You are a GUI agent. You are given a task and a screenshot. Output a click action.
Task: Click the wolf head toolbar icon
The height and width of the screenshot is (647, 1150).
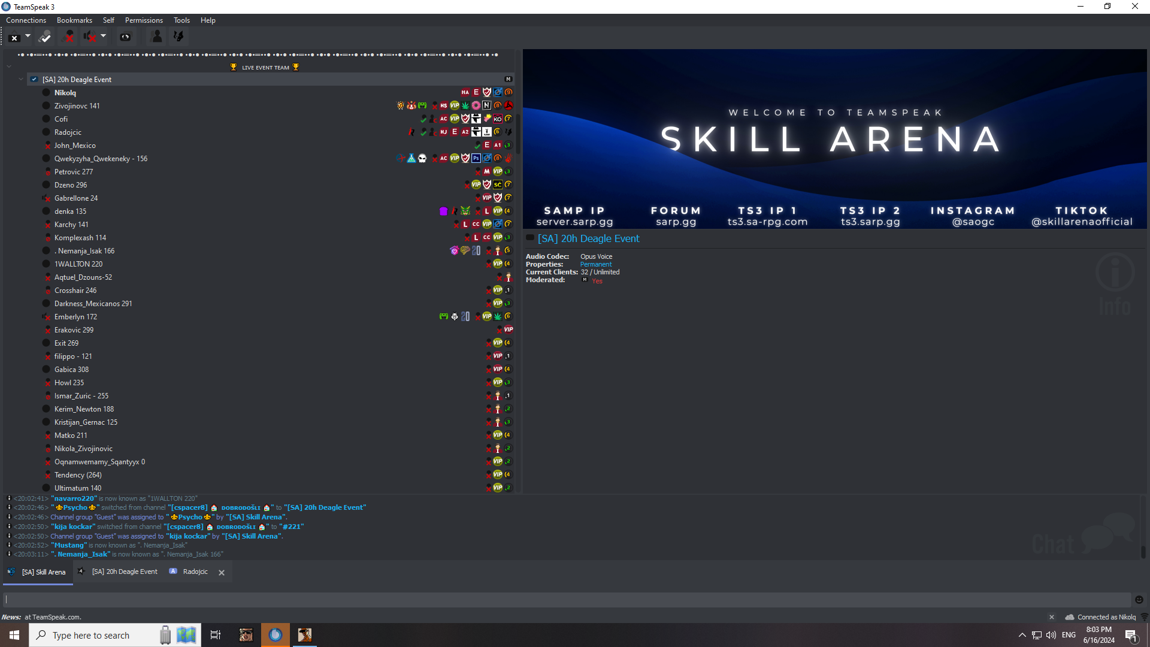click(178, 37)
